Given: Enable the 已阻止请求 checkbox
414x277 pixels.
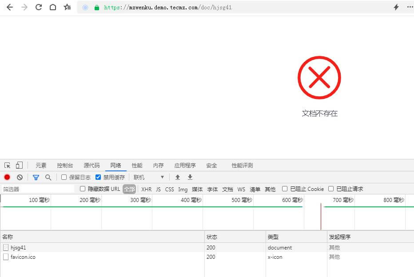Looking at the screenshot, I should [x=331, y=189].
